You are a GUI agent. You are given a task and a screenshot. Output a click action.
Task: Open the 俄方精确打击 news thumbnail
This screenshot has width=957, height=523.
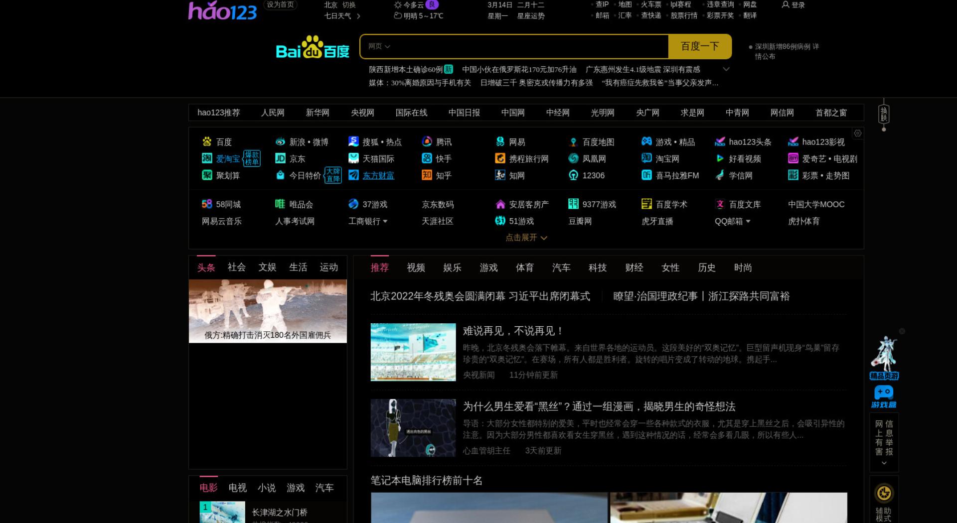[268, 311]
